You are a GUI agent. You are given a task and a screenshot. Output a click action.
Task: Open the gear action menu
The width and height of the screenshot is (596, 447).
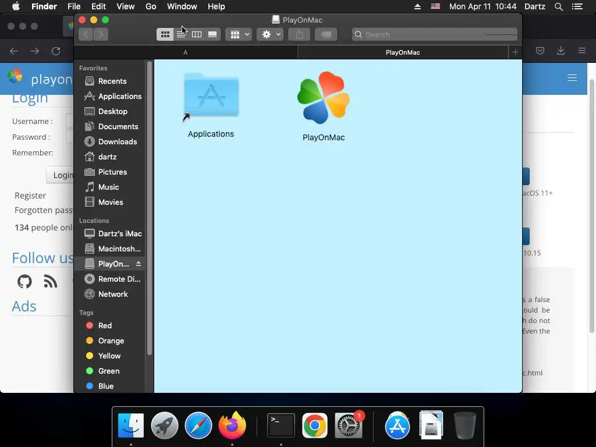[x=270, y=34]
